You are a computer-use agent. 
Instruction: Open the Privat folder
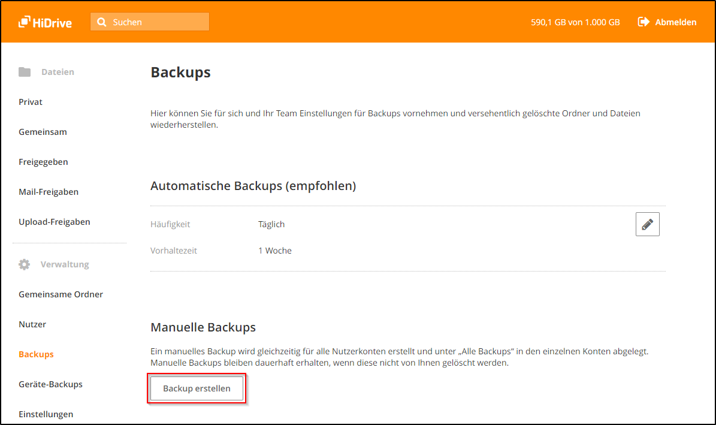click(x=31, y=102)
